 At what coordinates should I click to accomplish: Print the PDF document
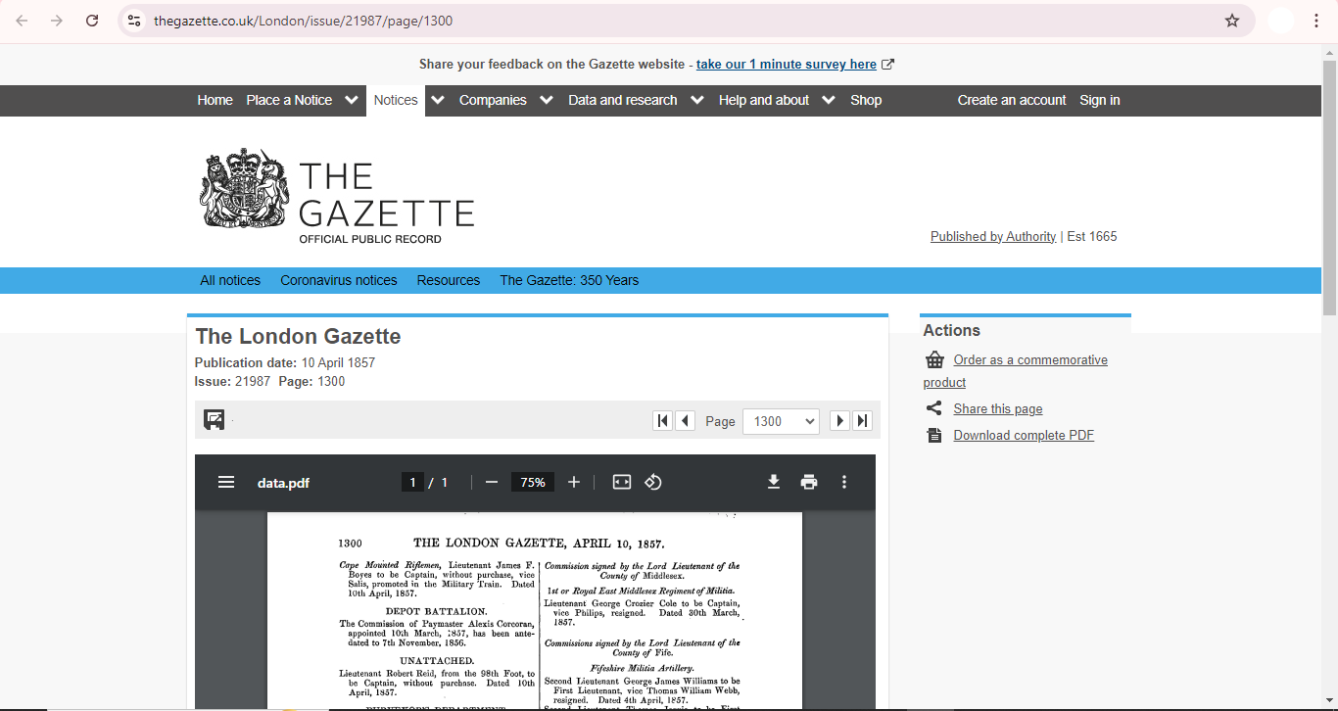[809, 482]
